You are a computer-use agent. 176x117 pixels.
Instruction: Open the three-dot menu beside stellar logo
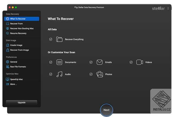(x=168, y=8)
